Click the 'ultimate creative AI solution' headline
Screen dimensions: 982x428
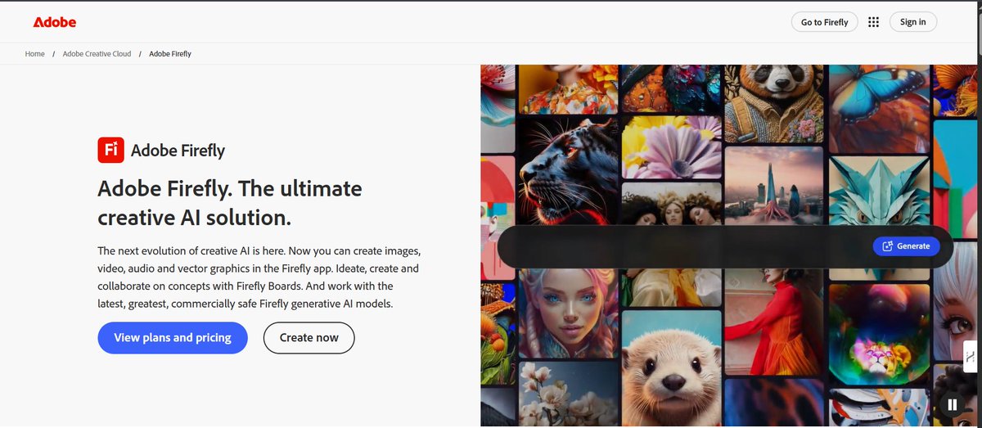click(x=230, y=203)
